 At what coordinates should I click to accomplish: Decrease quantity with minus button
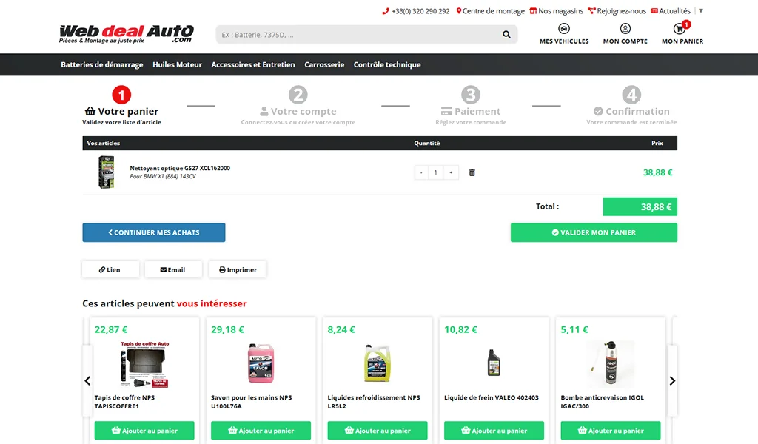[421, 172]
